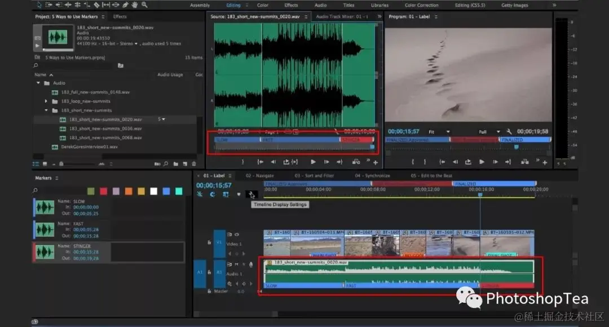Mute the Audio 1 track
609x327 pixels.
[236, 264]
